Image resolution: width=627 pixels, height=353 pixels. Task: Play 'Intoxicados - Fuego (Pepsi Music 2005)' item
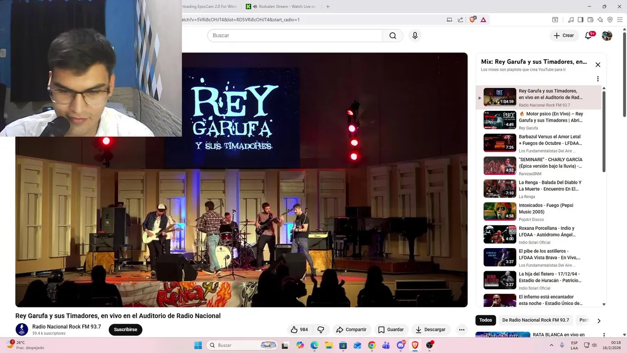coord(538,212)
